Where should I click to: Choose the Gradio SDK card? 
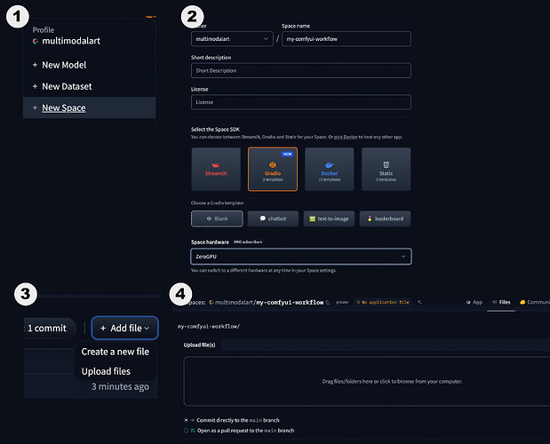pyautogui.click(x=272, y=170)
